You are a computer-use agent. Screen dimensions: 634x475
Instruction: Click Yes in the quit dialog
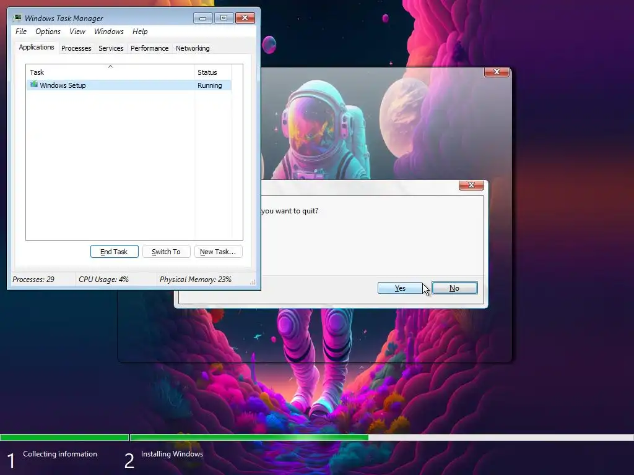[400, 288]
